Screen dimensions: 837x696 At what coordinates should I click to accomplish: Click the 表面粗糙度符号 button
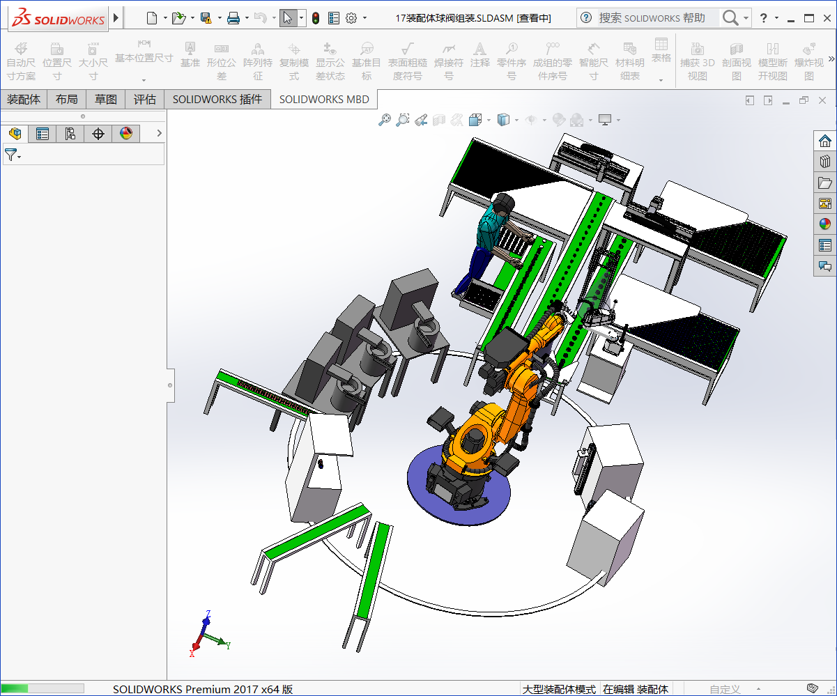(x=408, y=61)
